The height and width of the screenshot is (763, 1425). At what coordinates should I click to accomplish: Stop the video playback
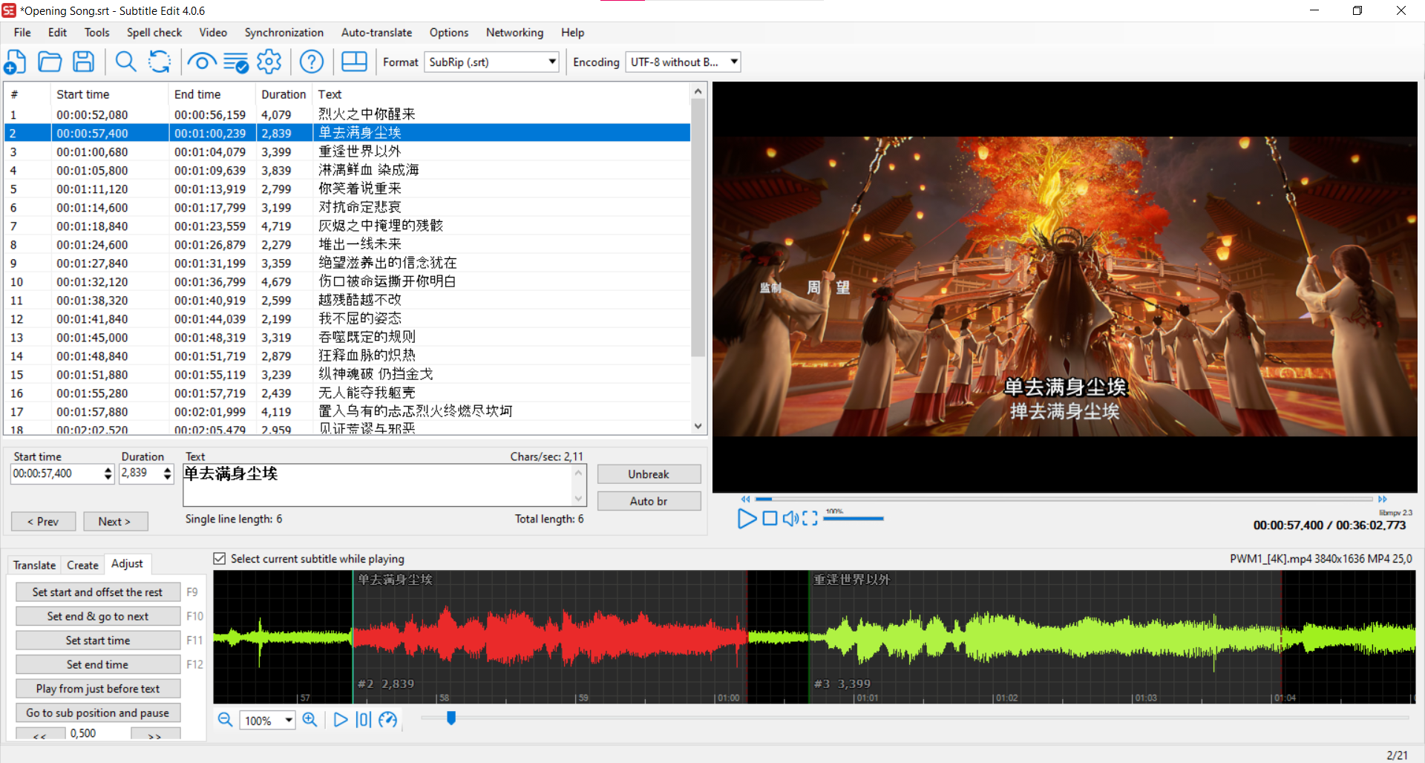(x=770, y=519)
